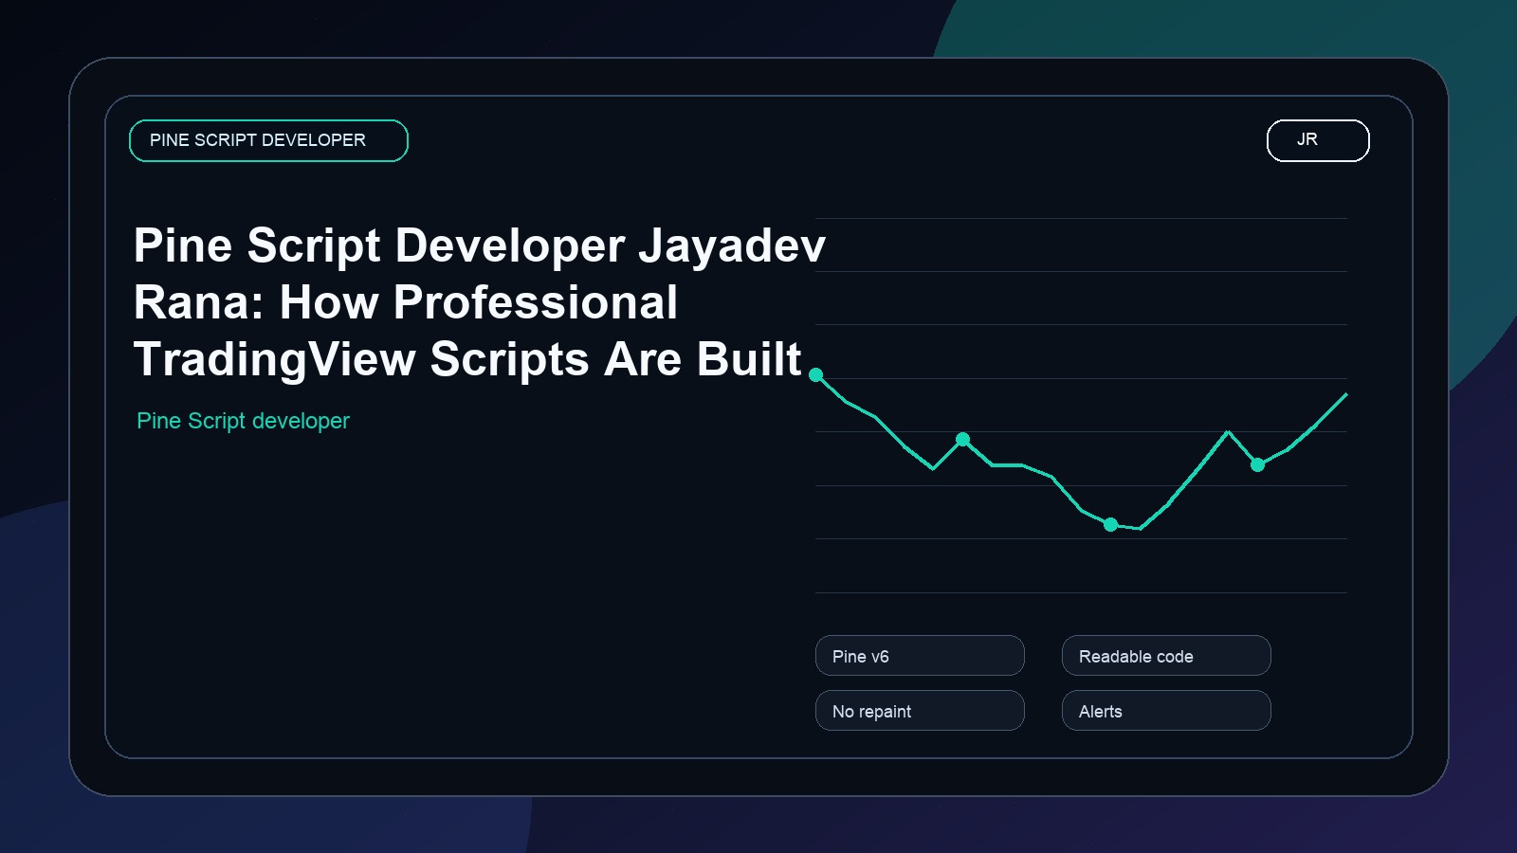This screenshot has height=853, width=1517.
Task: Toggle the Alerts feature chip
Action: [x=1165, y=710]
